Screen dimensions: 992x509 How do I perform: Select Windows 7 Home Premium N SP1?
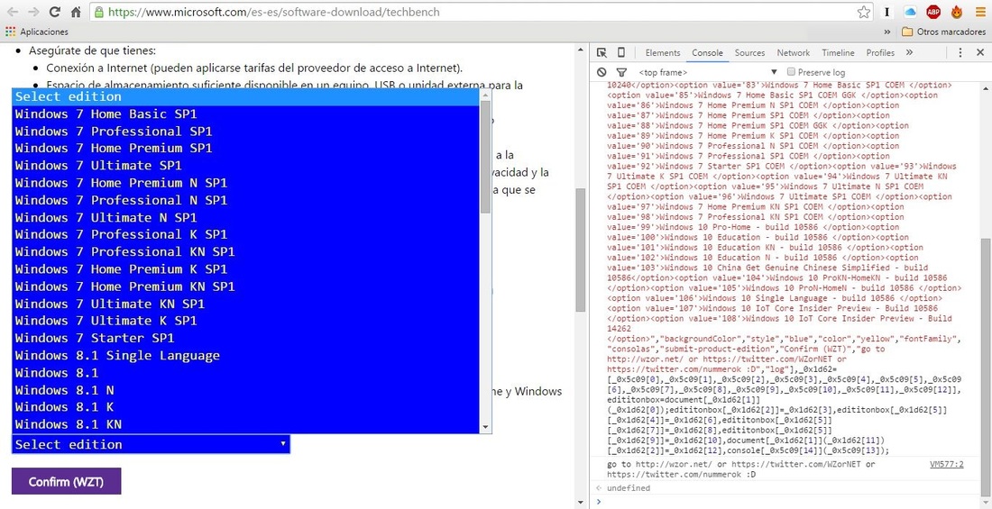[x=246, y=183]
